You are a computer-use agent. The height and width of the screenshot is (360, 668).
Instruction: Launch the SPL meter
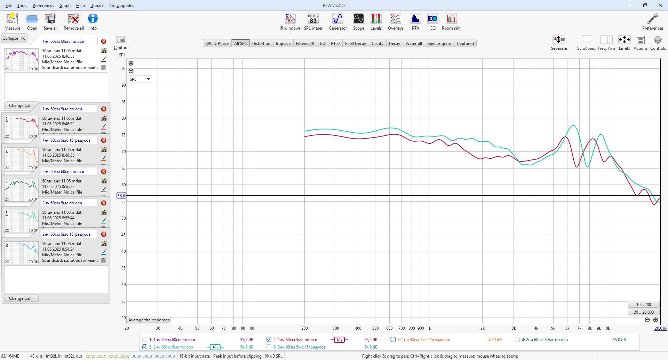[x=313, y=22]
